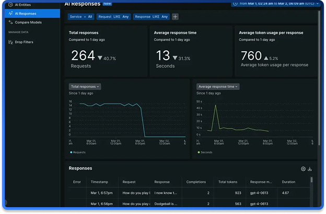The height and width of the screenshot is (214, 326).
Task: Click the AI Entities sidebar icon
Action: coord(10,4)
